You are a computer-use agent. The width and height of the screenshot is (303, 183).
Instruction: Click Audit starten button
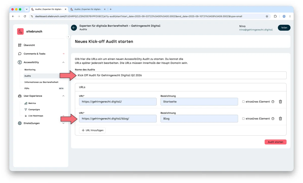[x=275, y=142]
